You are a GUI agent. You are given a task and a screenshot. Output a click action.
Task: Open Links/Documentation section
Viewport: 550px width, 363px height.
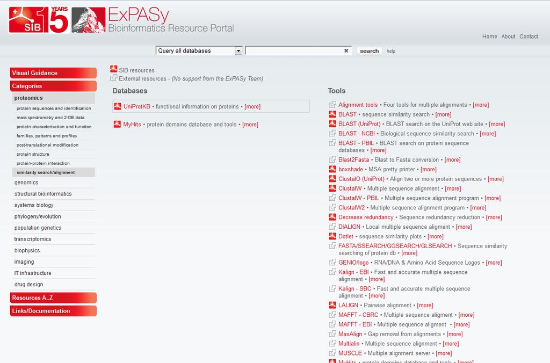pos(53,311)
